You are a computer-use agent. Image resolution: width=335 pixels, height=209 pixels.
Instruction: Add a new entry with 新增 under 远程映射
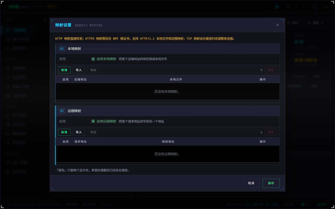click(64, 132)
